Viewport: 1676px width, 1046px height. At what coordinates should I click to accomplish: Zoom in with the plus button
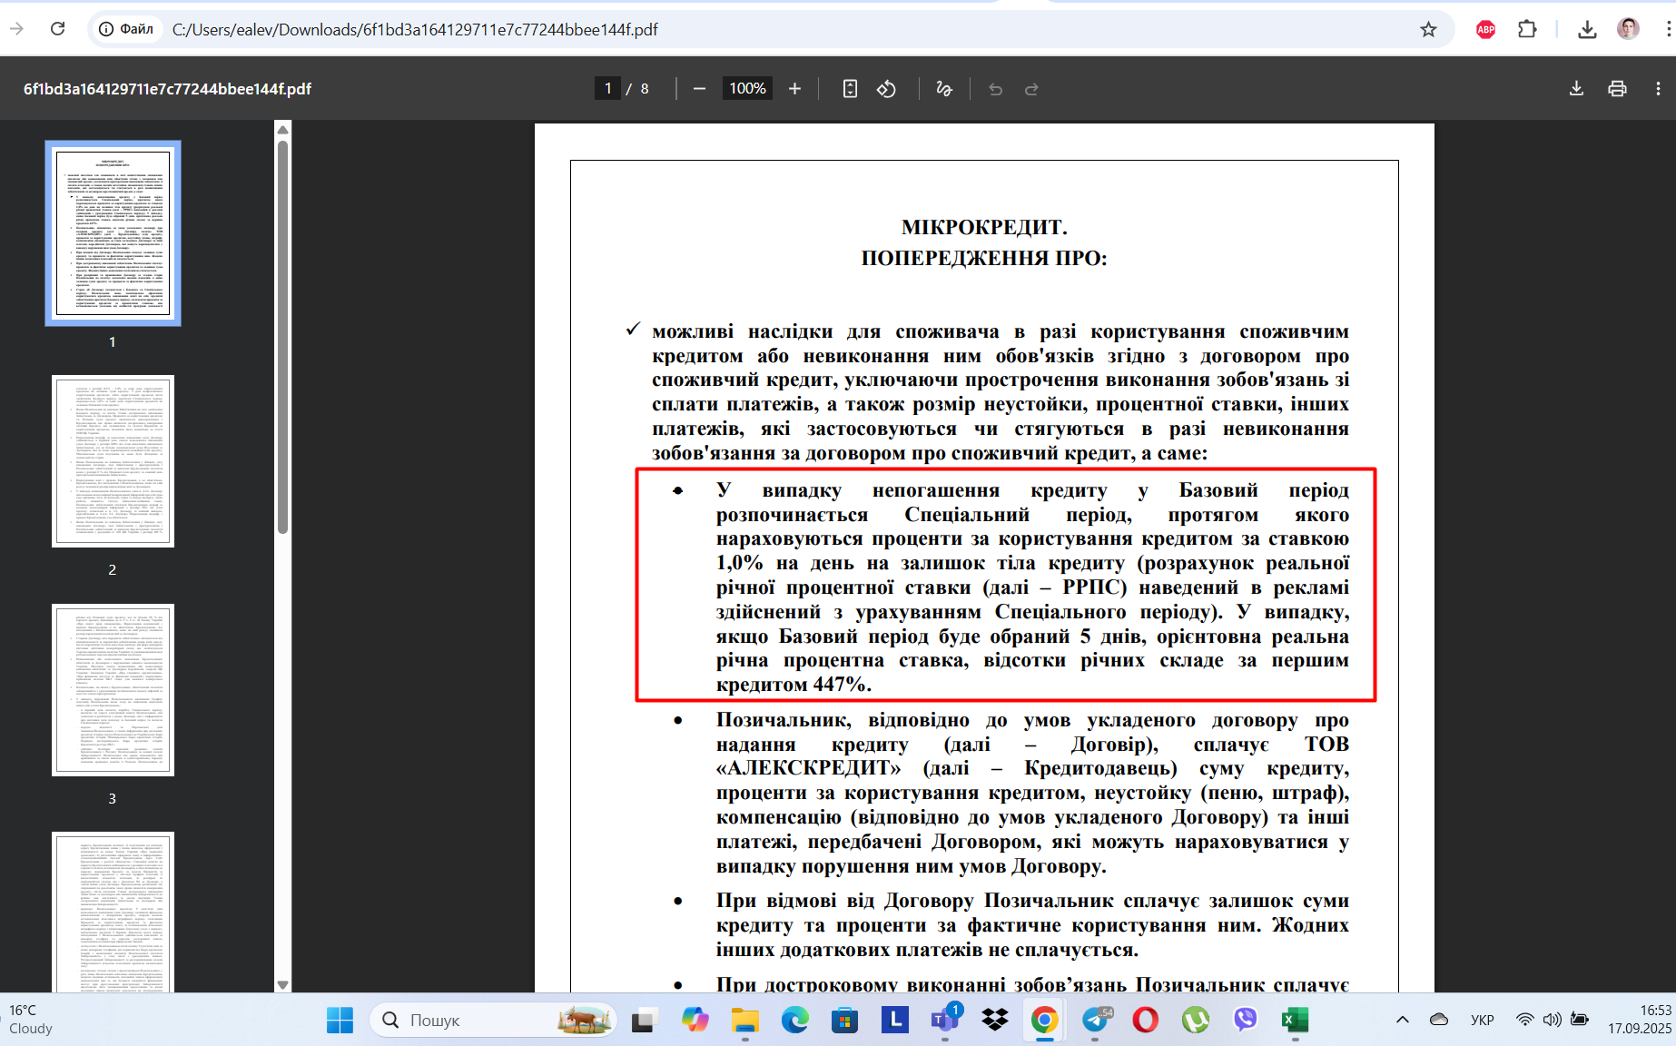click(794, 89)
